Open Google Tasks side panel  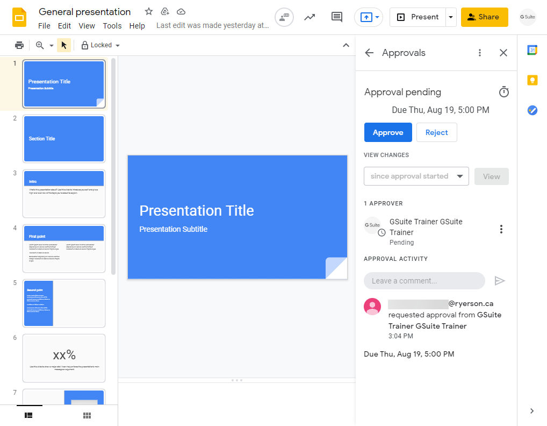click(532, 110)
